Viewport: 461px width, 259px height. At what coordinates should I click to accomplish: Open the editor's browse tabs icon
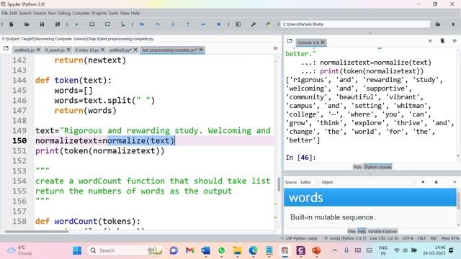pyautogui.click(x=6, y=48)
